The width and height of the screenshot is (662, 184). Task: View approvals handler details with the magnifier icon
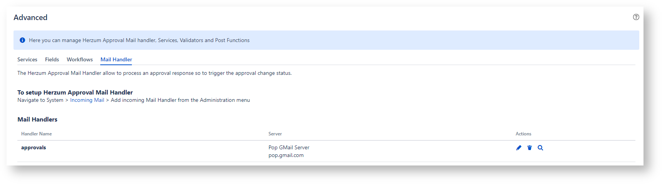click(540, 148)
